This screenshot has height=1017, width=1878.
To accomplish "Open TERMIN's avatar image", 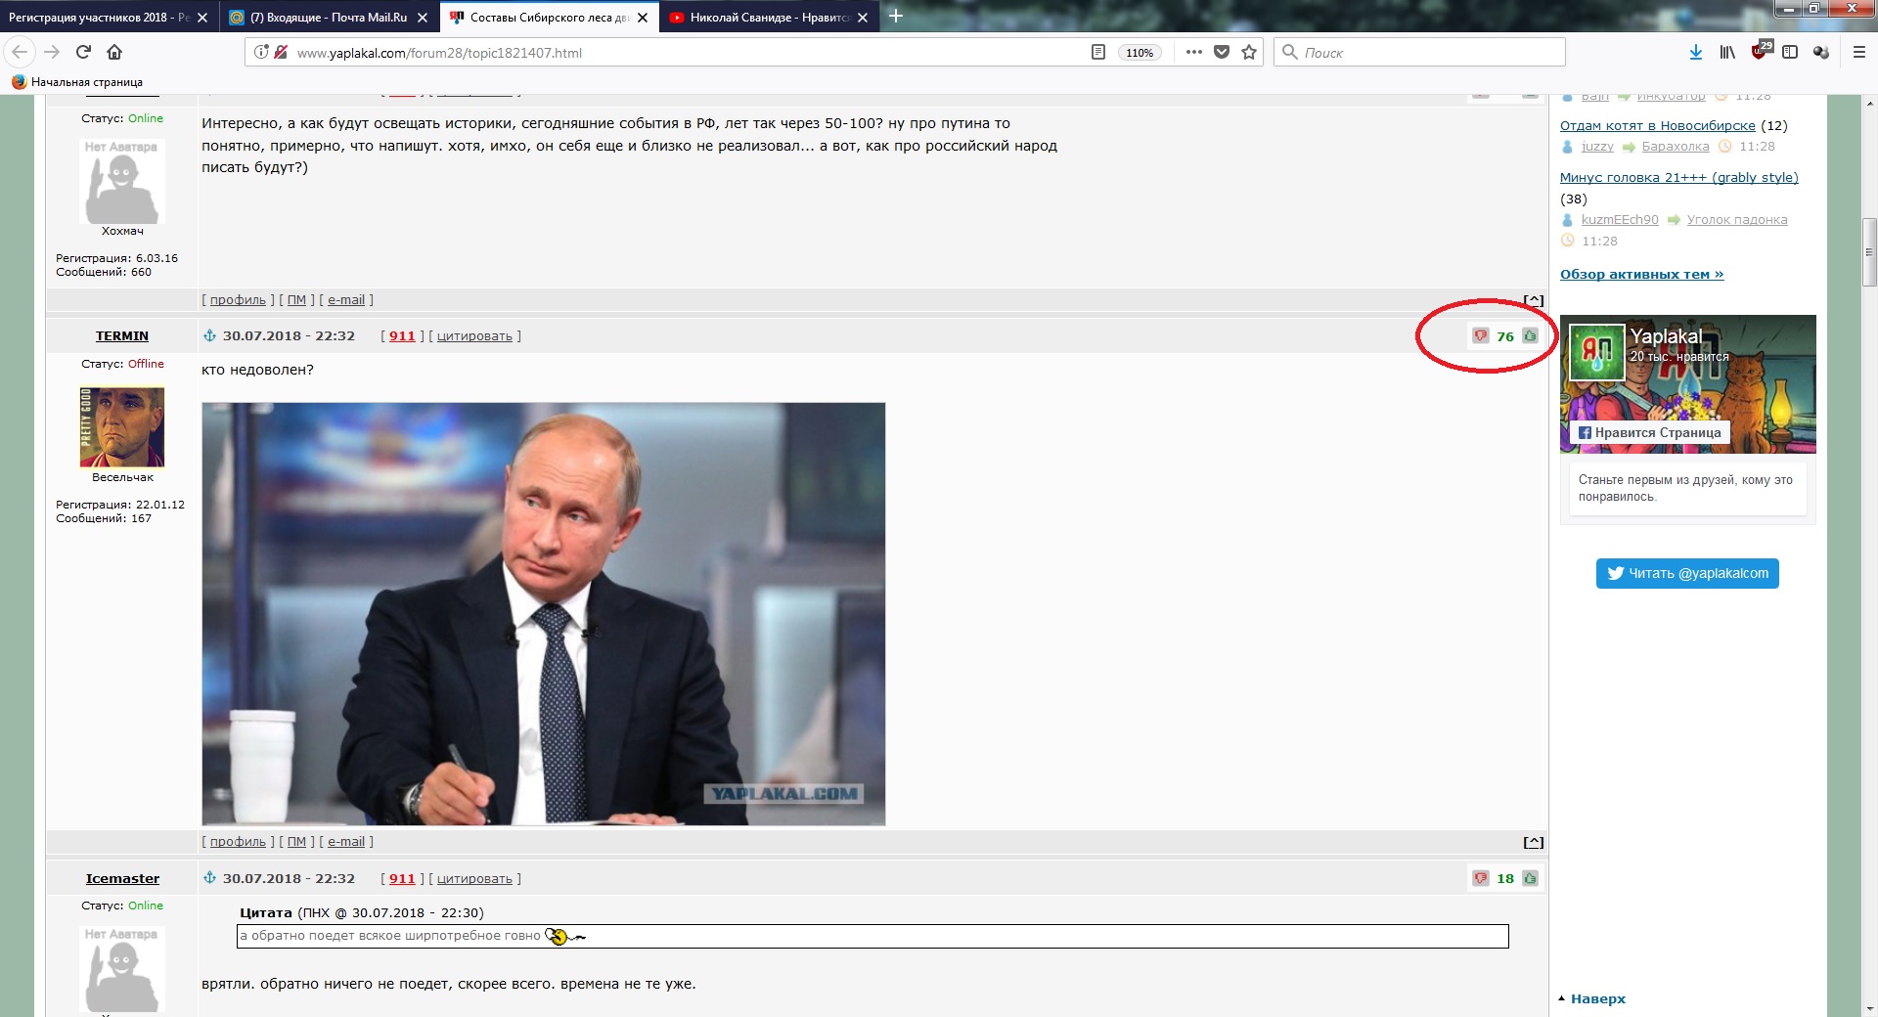I will (x=122, y=427).
